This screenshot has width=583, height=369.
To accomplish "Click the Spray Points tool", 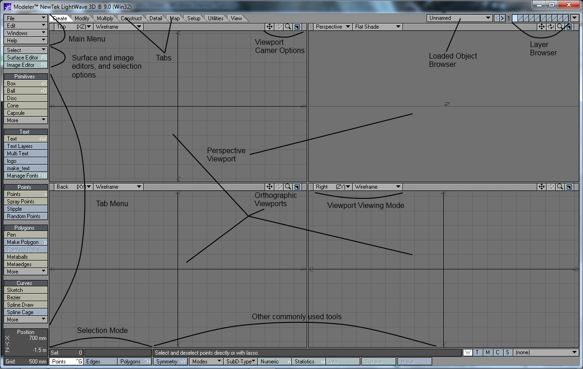I will pyautogui.click(x=26, y=202).
